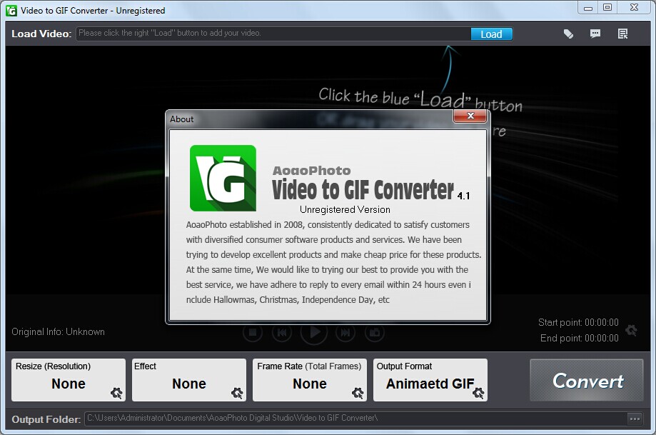Click the app icon in the title bar
The width and height of the screenshot is (656, 435).
pos(11,11)
